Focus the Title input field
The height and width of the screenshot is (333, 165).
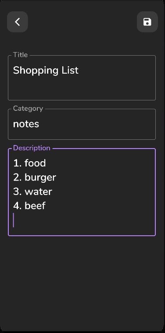[x=82, y=78]
